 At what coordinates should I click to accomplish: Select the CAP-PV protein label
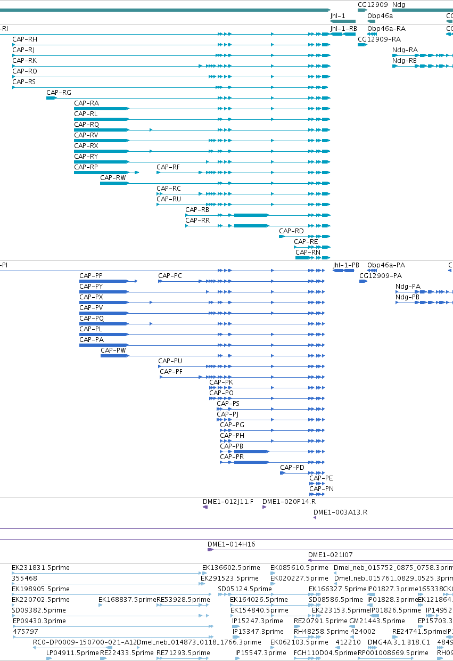[92, 308]
